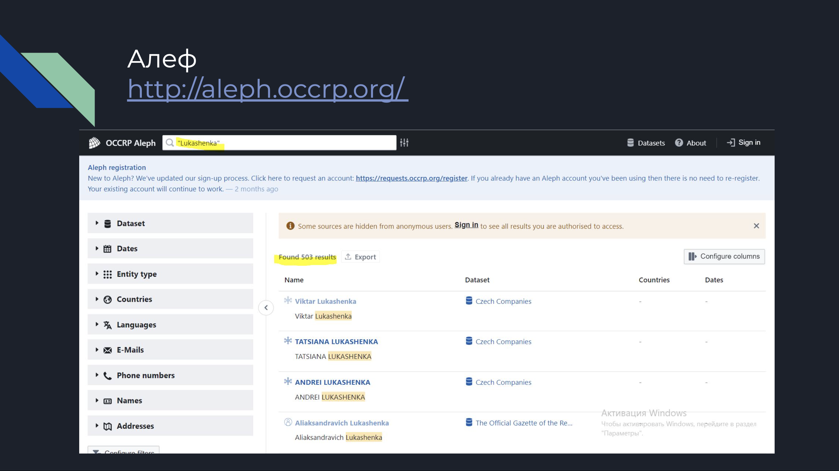
Task: Click the Names ID card icon
Action: (107, 401)
